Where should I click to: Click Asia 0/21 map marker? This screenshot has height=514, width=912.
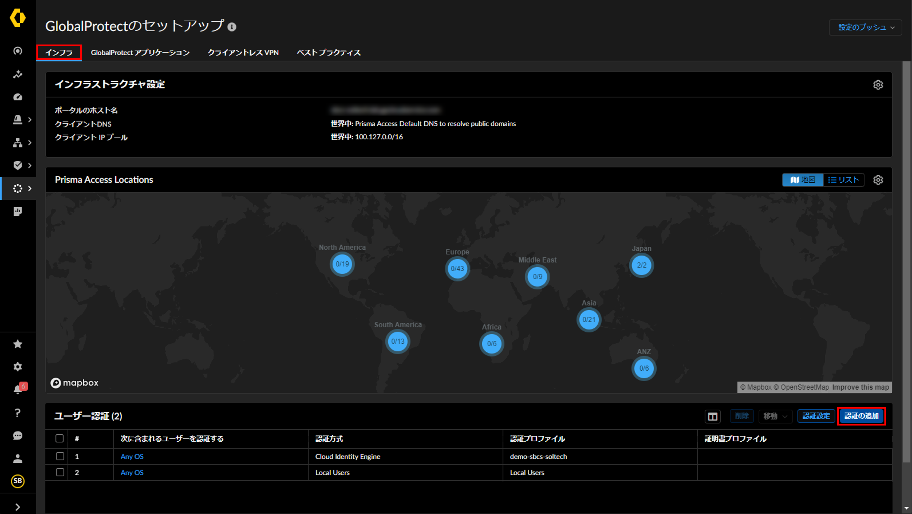tap(589, 320)
